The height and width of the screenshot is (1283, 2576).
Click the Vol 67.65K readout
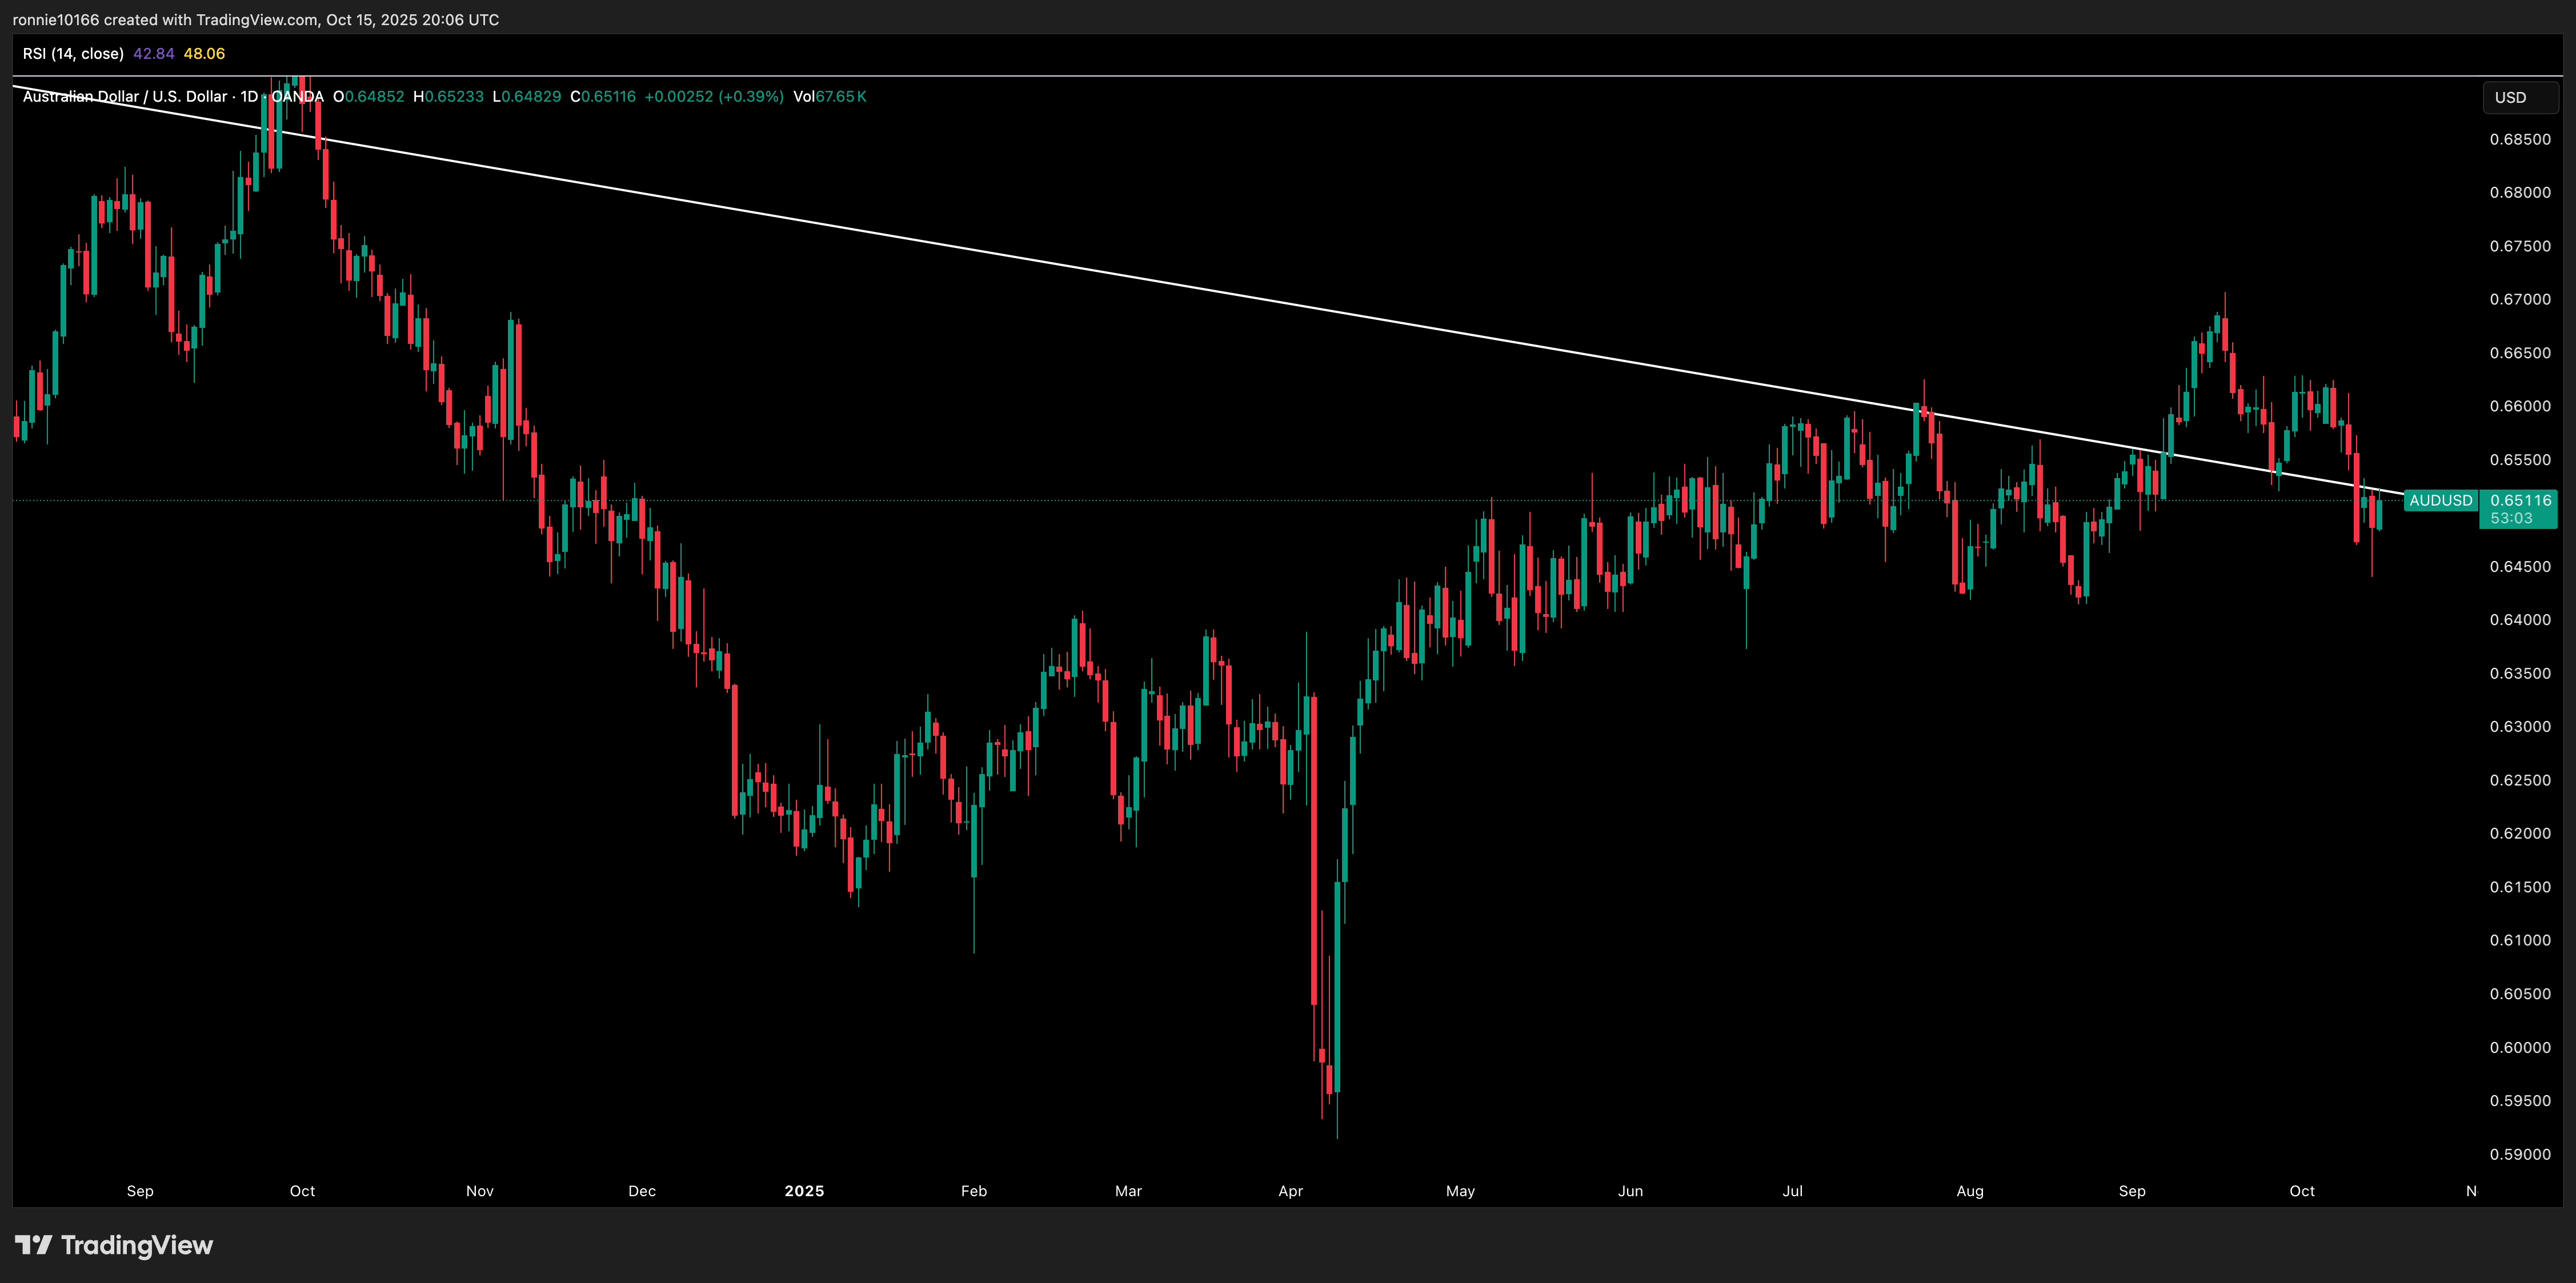pos(829,97)
